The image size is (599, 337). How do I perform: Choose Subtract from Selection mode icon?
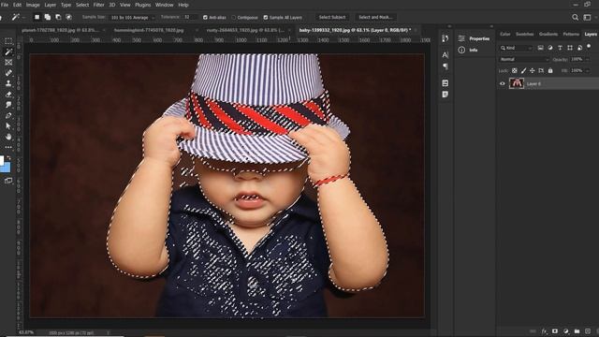tap(58, 17)
